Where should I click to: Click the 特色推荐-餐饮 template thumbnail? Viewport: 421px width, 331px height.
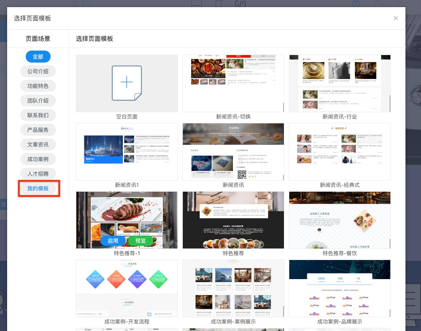pos(339,220)
